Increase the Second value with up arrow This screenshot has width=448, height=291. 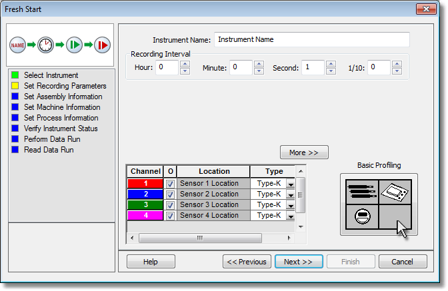(x=331, y=64)
